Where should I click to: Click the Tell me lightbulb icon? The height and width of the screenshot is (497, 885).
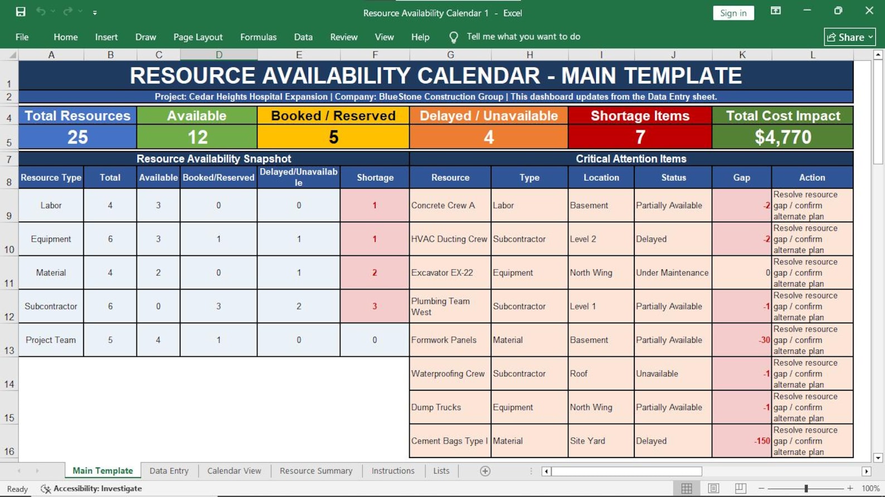tap(454, 37)
